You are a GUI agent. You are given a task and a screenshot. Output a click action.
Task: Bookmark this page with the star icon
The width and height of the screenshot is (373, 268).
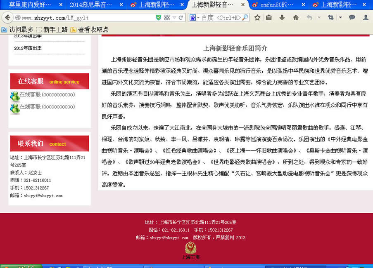pos(257,18)
